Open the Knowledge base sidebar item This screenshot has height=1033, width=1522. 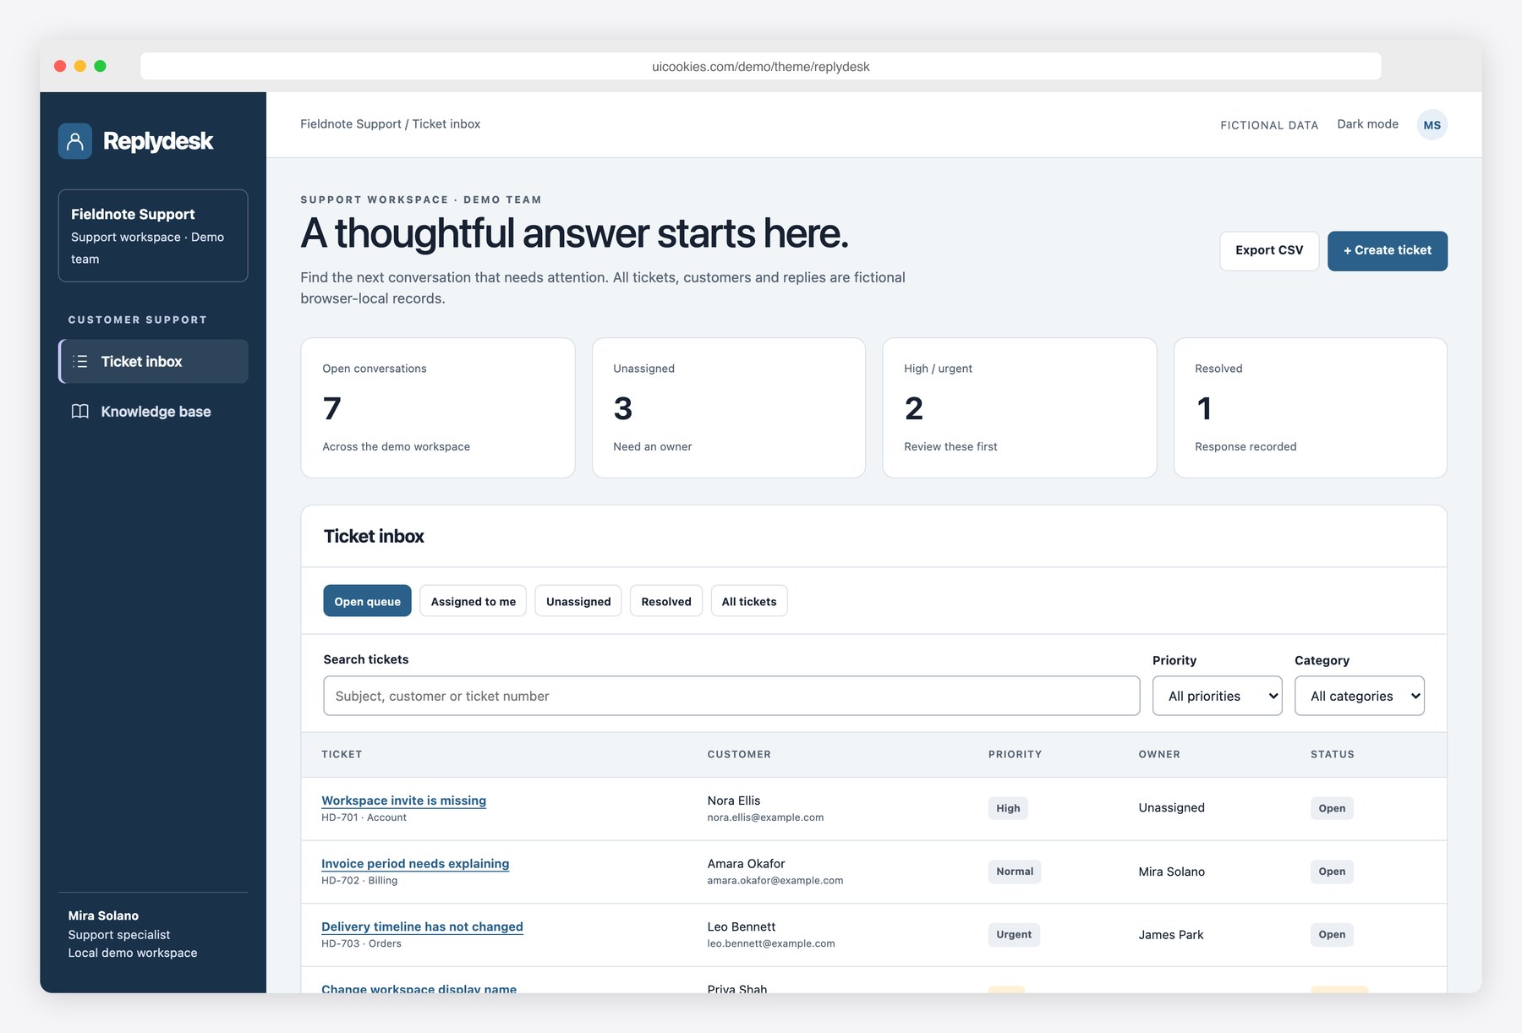point(153,412)
